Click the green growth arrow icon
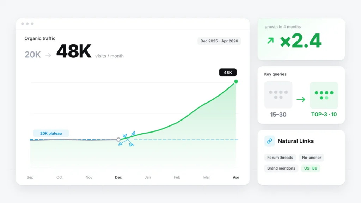Screen dimensions: 361x203 click(270, 41)
